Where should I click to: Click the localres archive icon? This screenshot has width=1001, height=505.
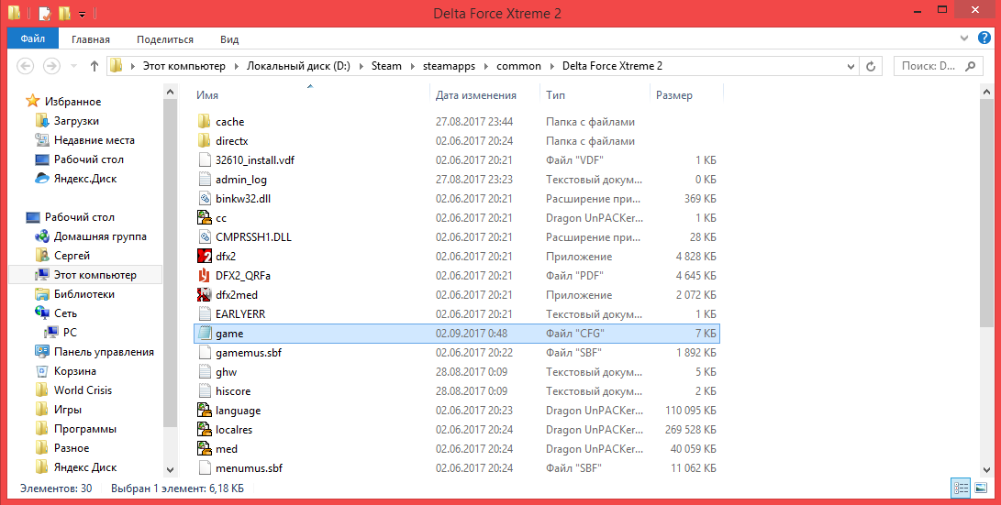205,429
